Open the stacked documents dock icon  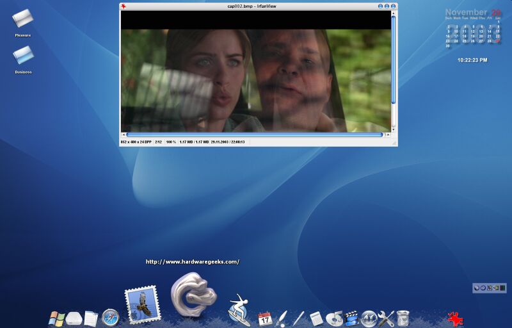click(91, 319)
